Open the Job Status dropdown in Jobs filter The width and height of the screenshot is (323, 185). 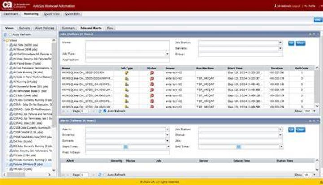(280, 43)
